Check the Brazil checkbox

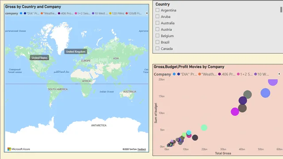157,42
